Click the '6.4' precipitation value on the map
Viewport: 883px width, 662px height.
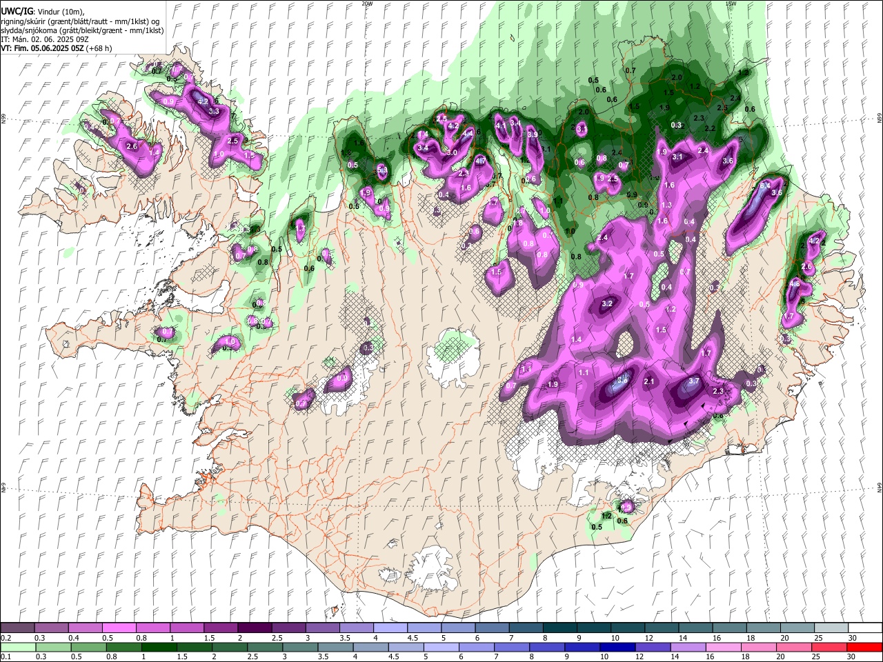765,185
